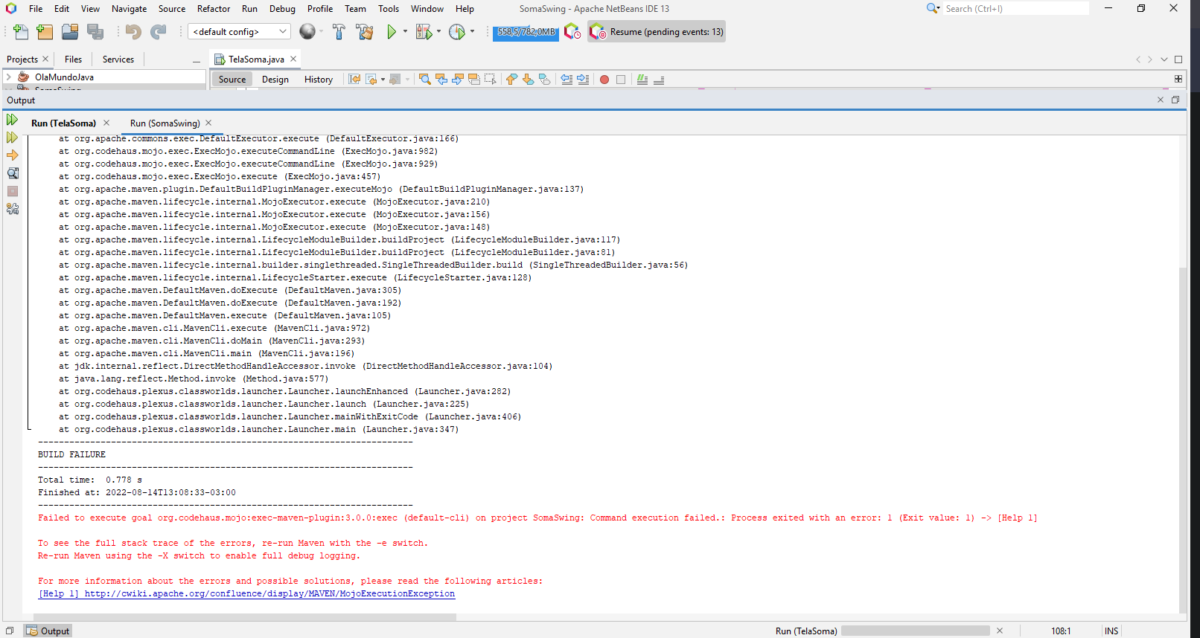
Task: Click the Uncomment lines icon
Action: pos(659,80)
